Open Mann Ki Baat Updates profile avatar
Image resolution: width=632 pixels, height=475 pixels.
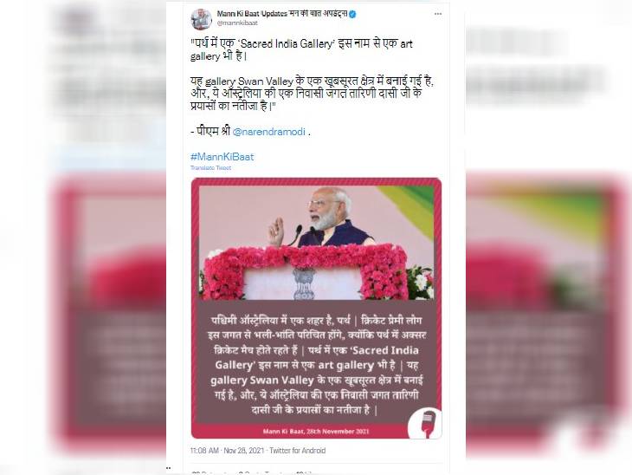point(201,18)
